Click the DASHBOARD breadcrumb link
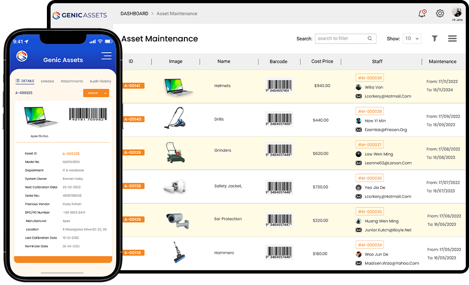Screen dimensions: 469x285 click(134, 14)
